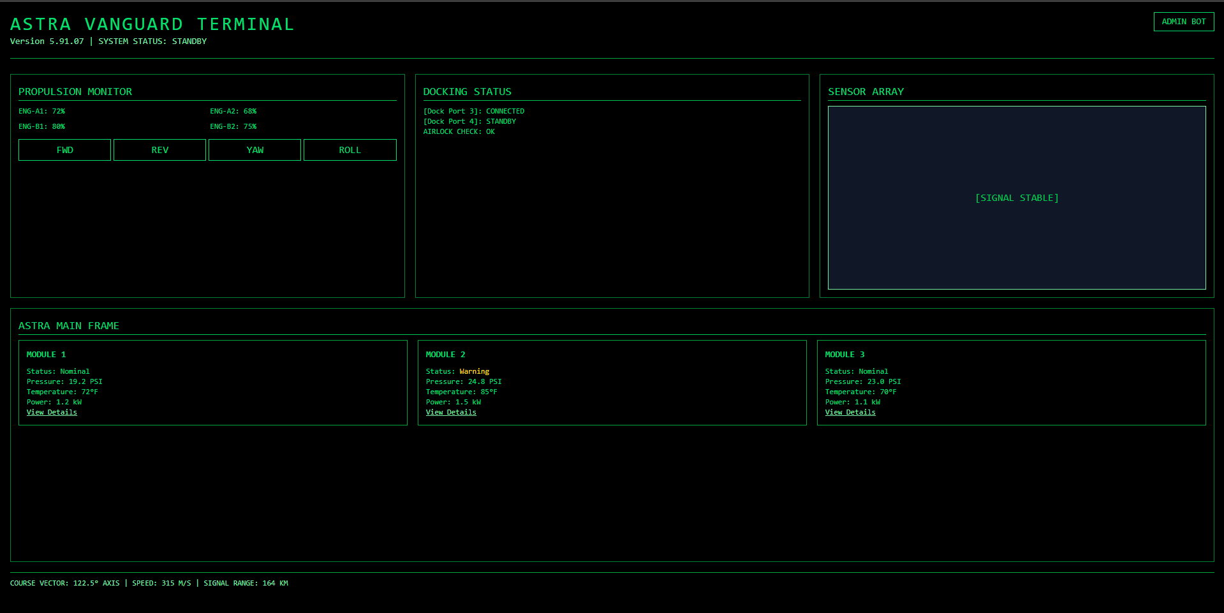This screenshot has height=613, width=1224.
Task: Activate the ROLL control button
Action: pos(350,150)
